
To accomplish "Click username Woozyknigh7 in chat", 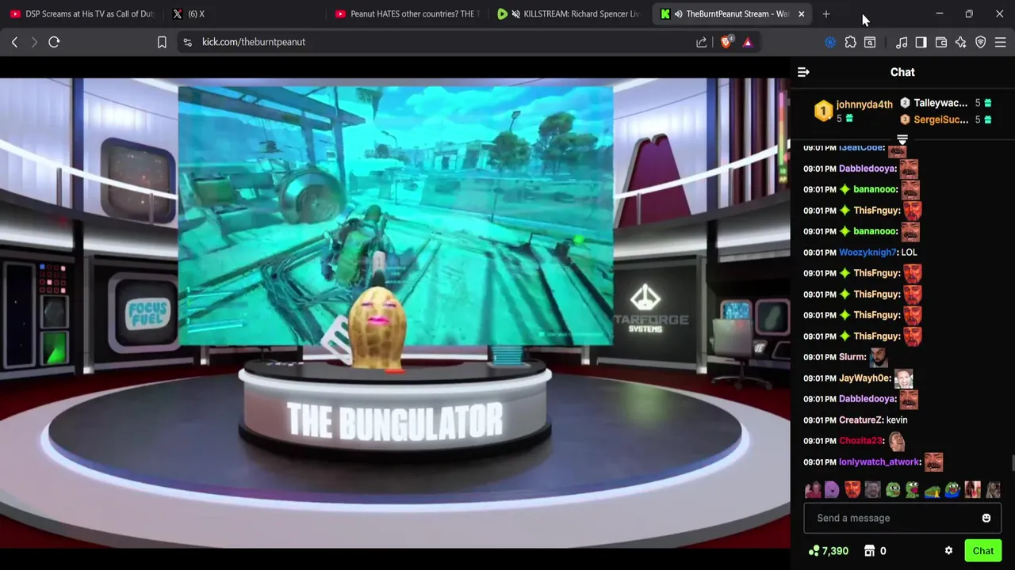I will coord(868,253).
